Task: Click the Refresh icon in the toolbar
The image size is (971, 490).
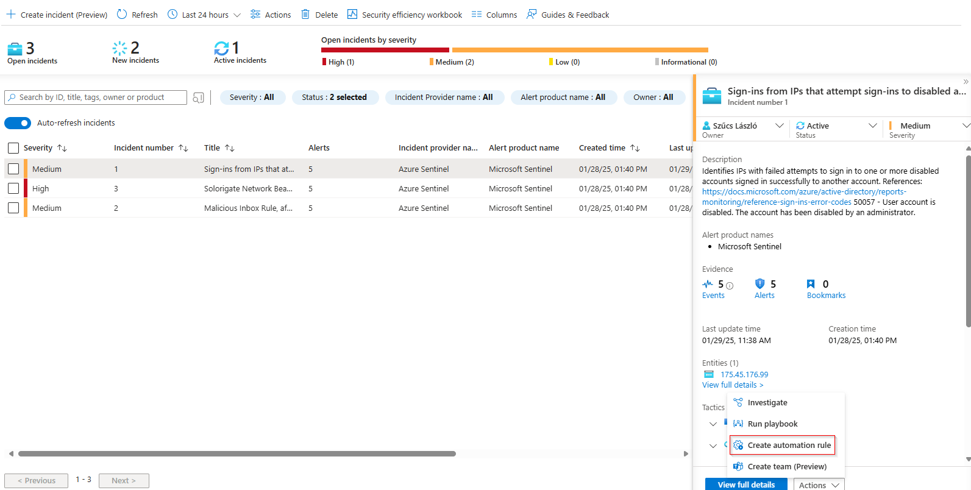Action: pos(122,14)
